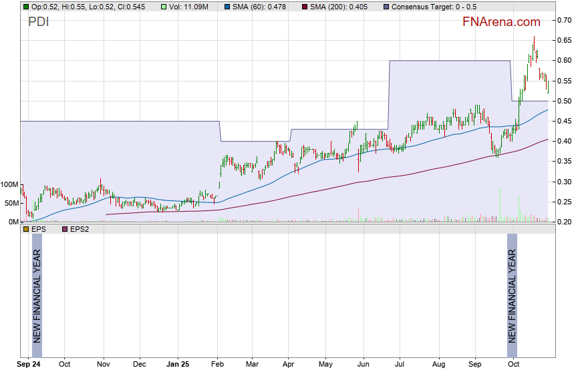Click the maroon SMA (200) legend swatch
574x378 pixels.
coord(305,7)
